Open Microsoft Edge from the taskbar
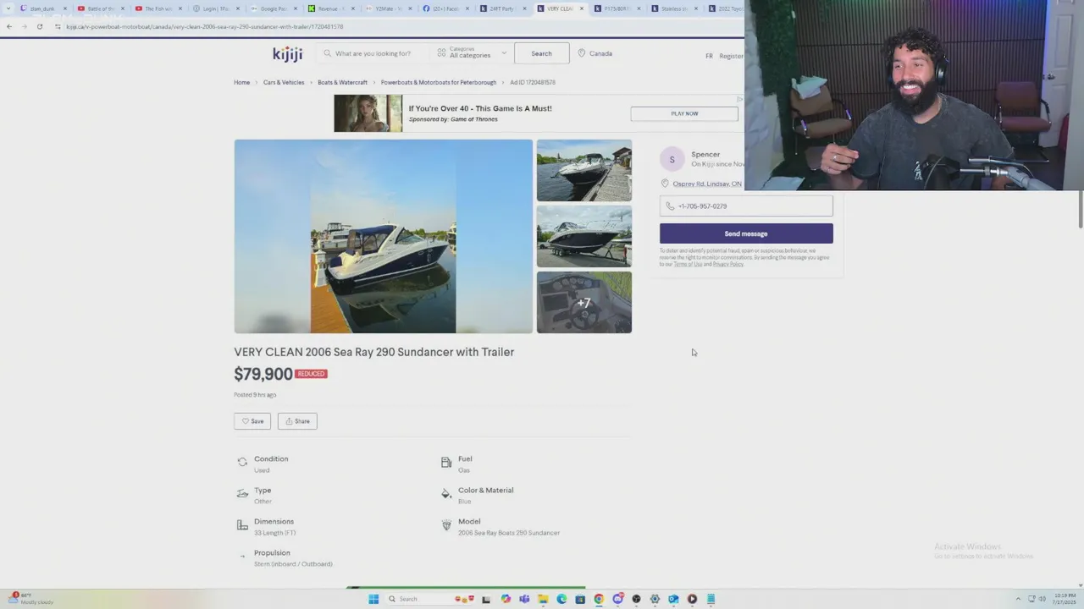The image size is (1084, 609). (x=561, y=599)
